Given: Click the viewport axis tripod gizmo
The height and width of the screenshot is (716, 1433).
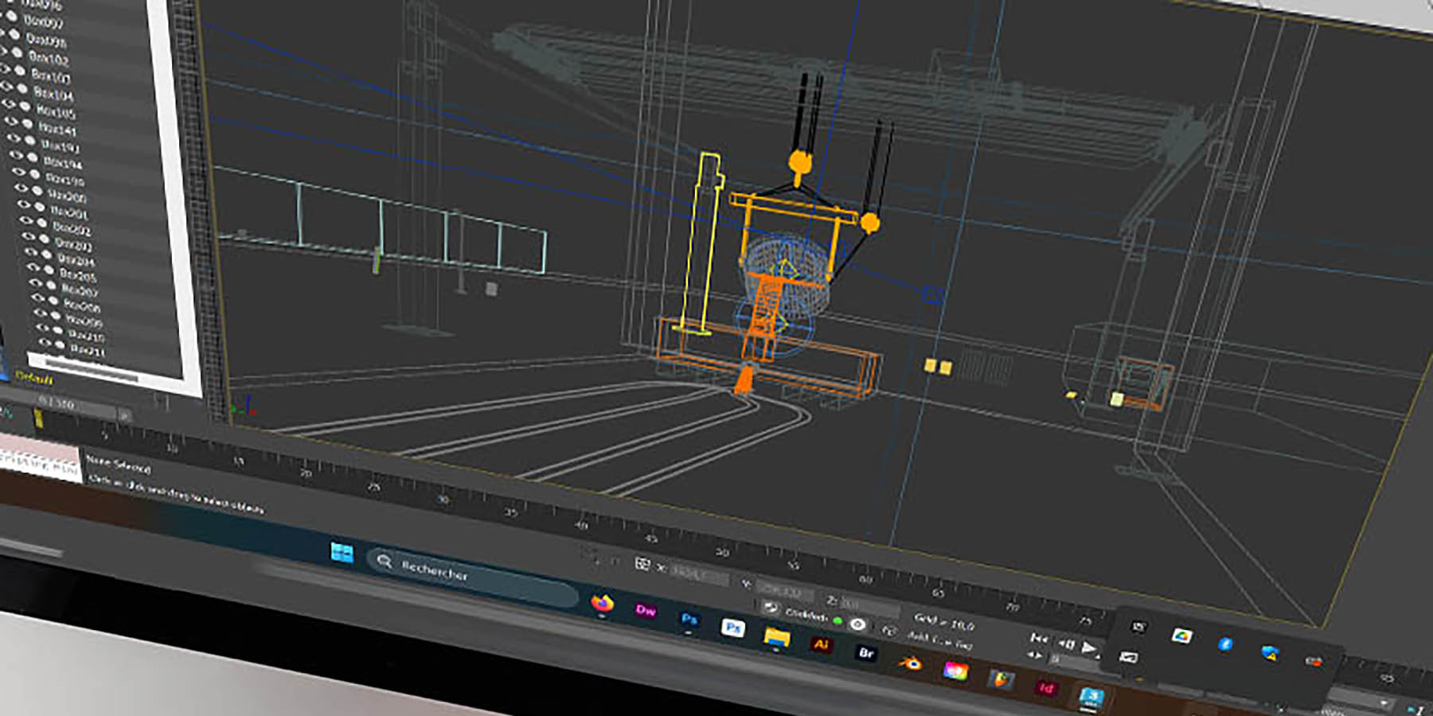Looking at the screenshot, I should [x=244, y=407].
